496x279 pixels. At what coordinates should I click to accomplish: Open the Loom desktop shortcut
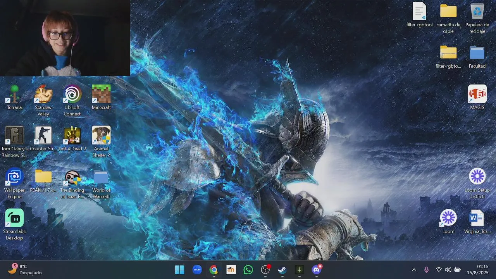coord(448,221)
